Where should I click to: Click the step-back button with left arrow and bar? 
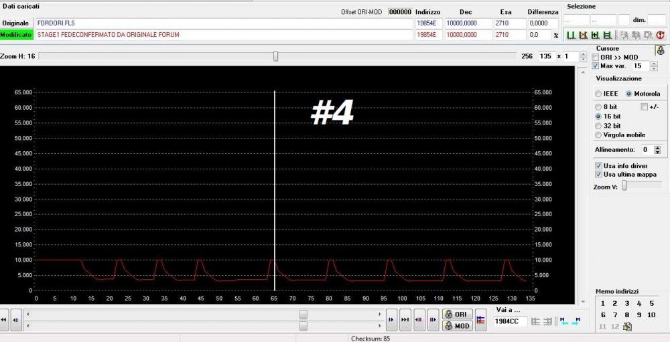[x=16, y=319]
